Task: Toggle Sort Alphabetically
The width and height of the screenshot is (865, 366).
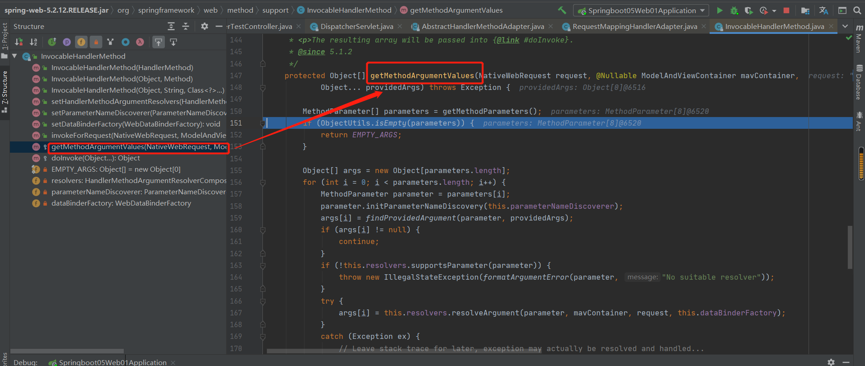Action: click(33, 42)
